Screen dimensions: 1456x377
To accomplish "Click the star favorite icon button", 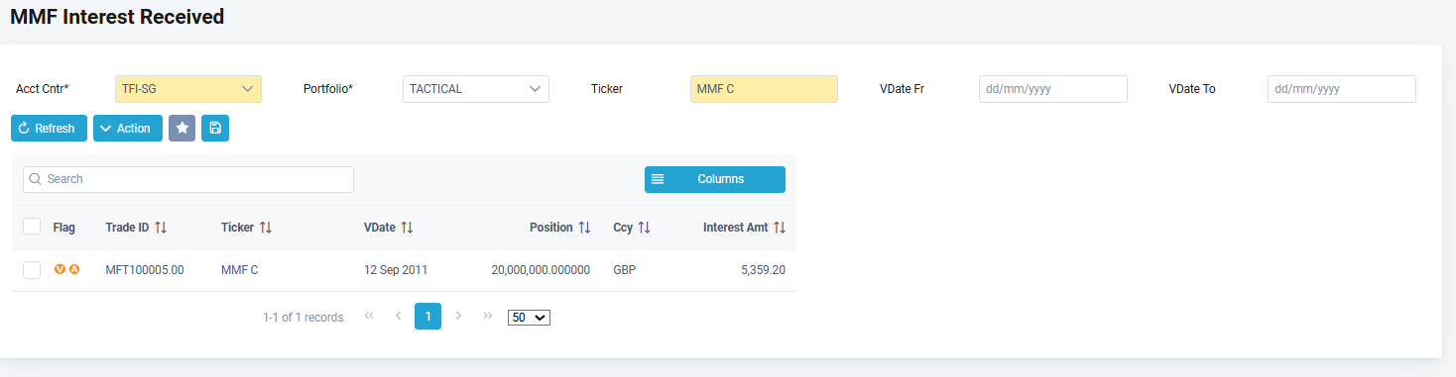I will click(182, 129).
